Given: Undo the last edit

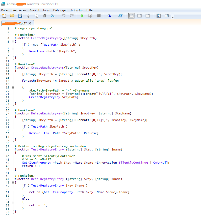Looking at the screenshot, I should (63, 16).
